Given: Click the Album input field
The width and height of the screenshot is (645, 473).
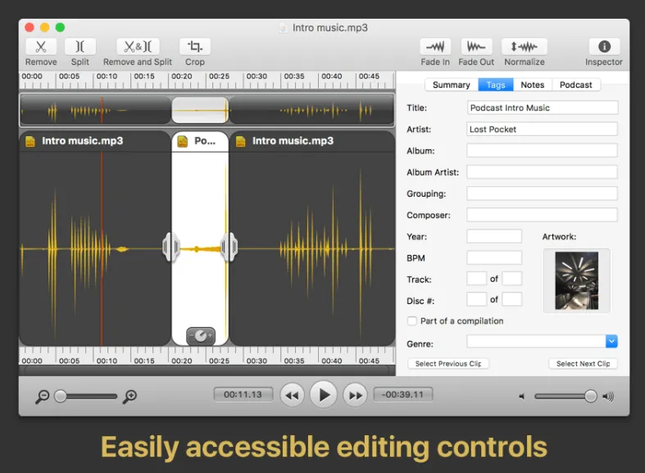Looking at the screenshot, I should pyautogui.click(x=543, y=151).
